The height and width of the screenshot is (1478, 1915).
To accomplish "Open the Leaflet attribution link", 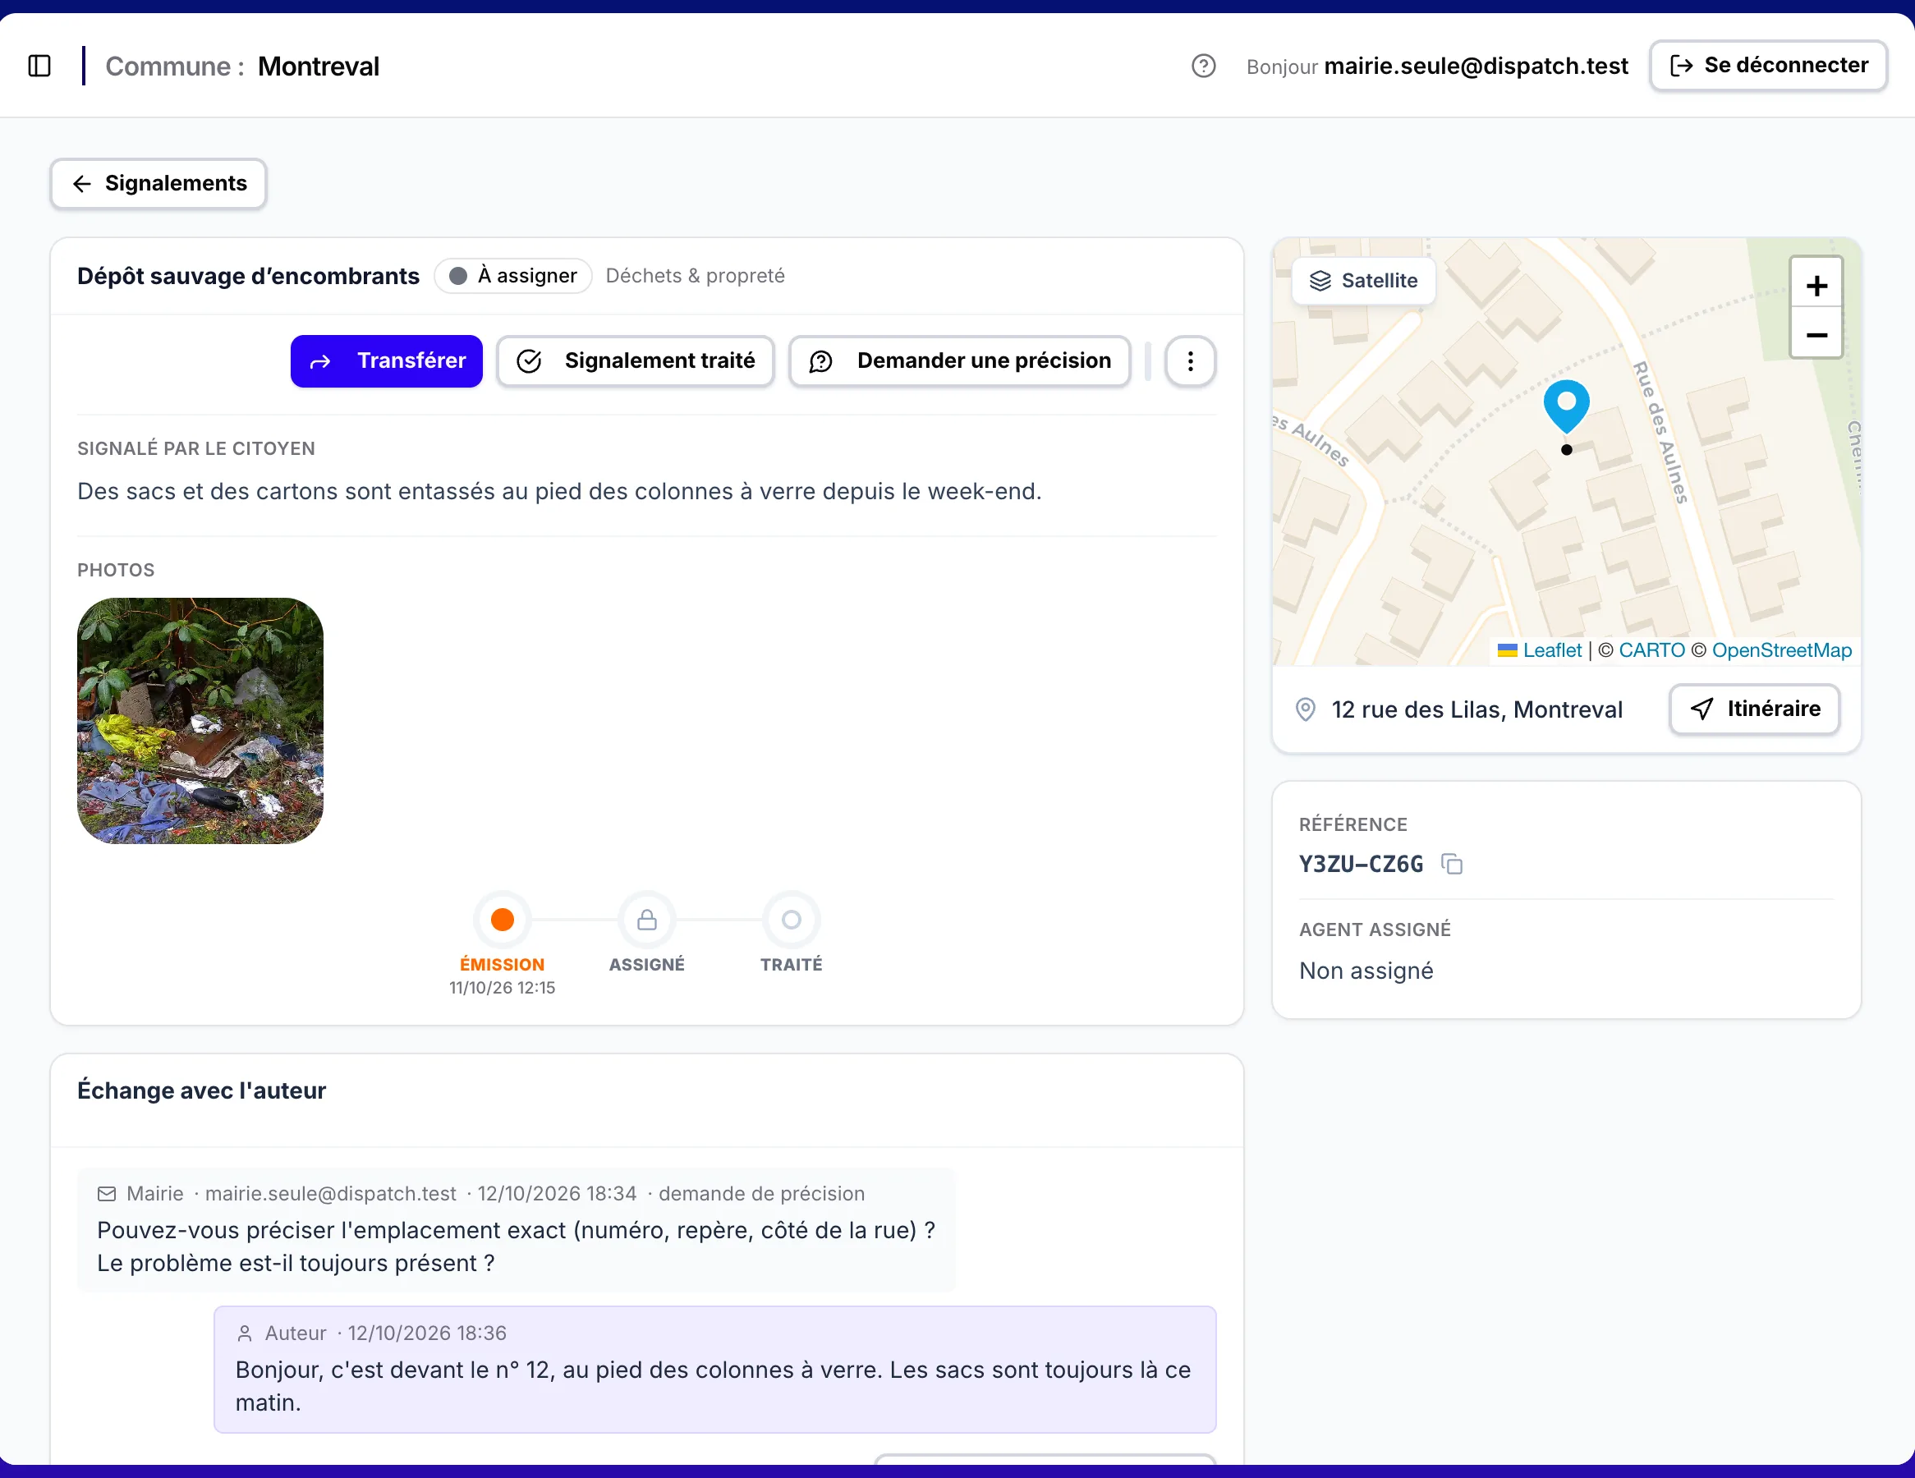I will (1551, 650).
